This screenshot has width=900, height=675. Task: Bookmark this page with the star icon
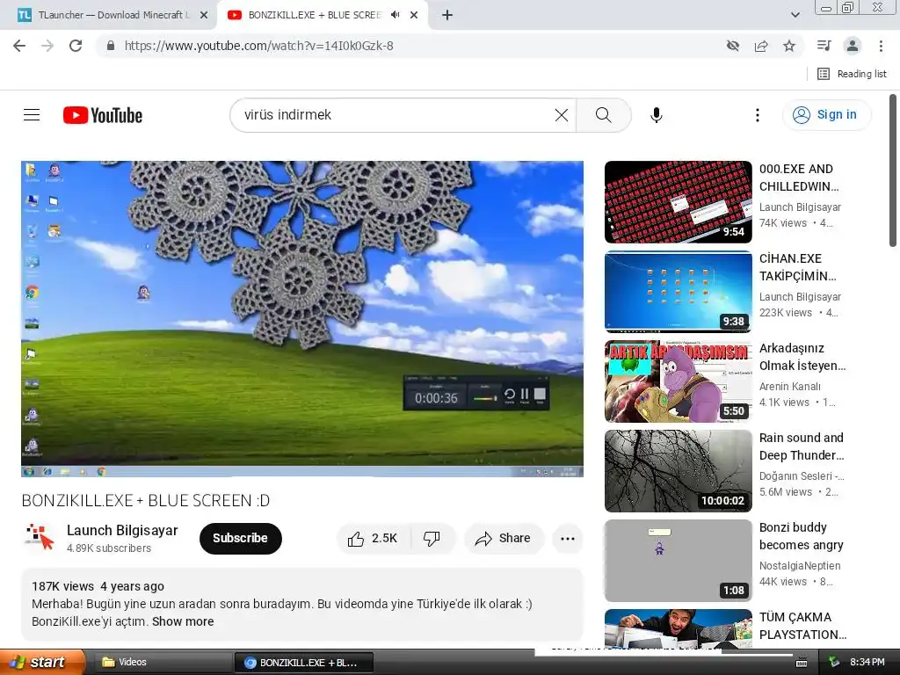click(x=789, y=46)
